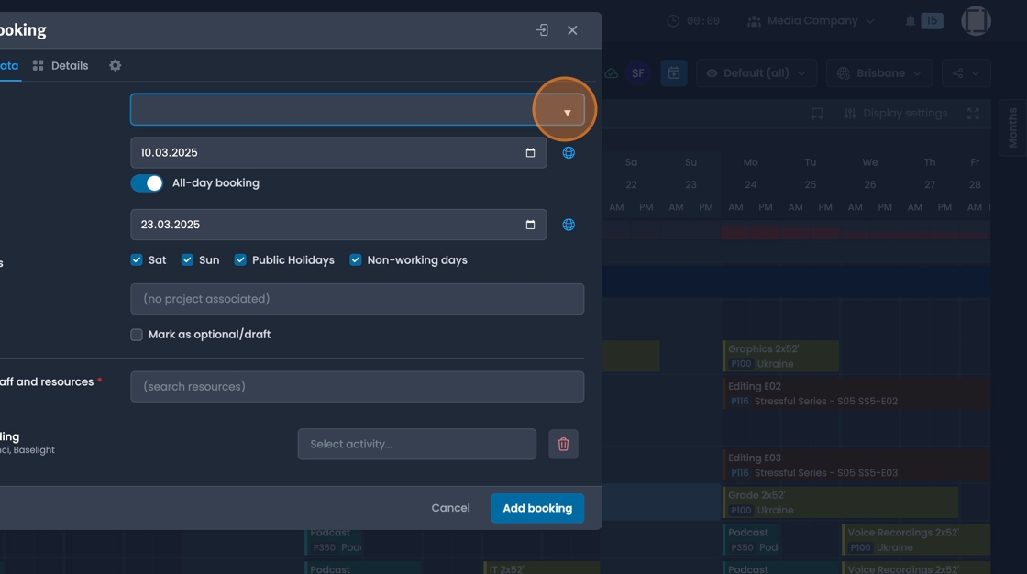
Task: Enable Mark as optional/draft
Action: coord(136,334)
